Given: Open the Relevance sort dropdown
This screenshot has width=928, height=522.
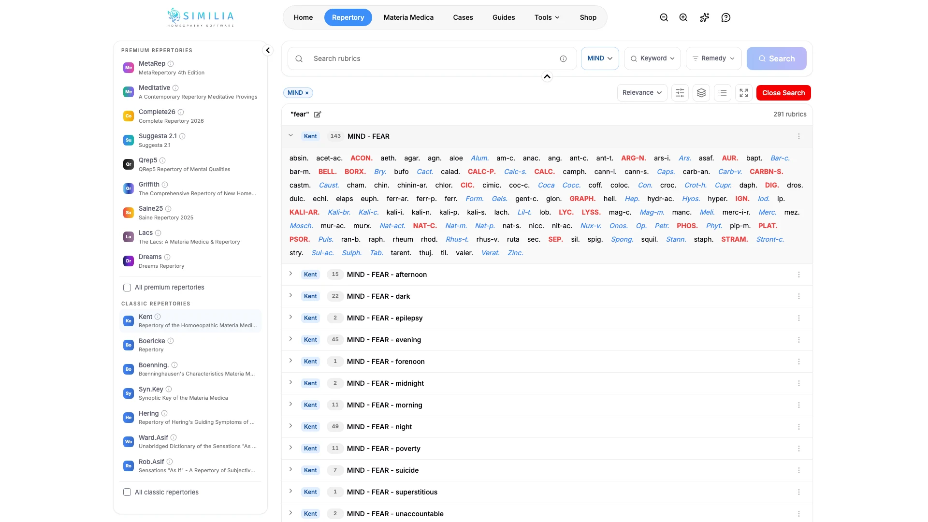Looking at the screenshot, I should [642, 93].
